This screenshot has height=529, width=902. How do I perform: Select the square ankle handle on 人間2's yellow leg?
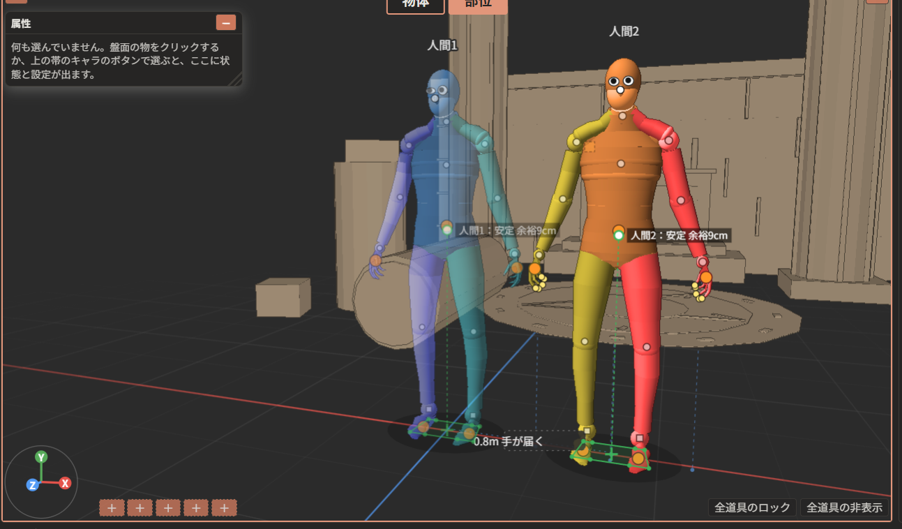pos(587,431)
